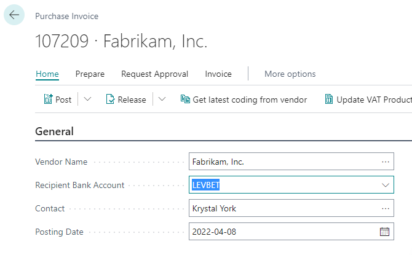412x255 pixels.
Task: Go back using the back arrow button
Action: 14,15
